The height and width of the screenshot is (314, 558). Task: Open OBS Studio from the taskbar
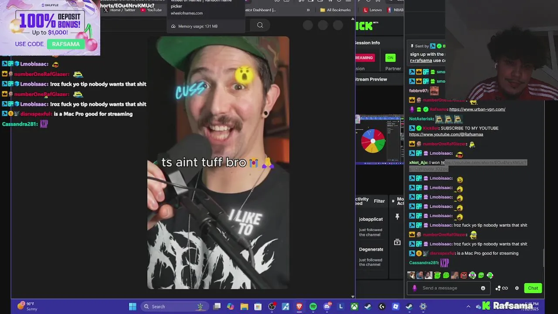[x=272, y=307]
